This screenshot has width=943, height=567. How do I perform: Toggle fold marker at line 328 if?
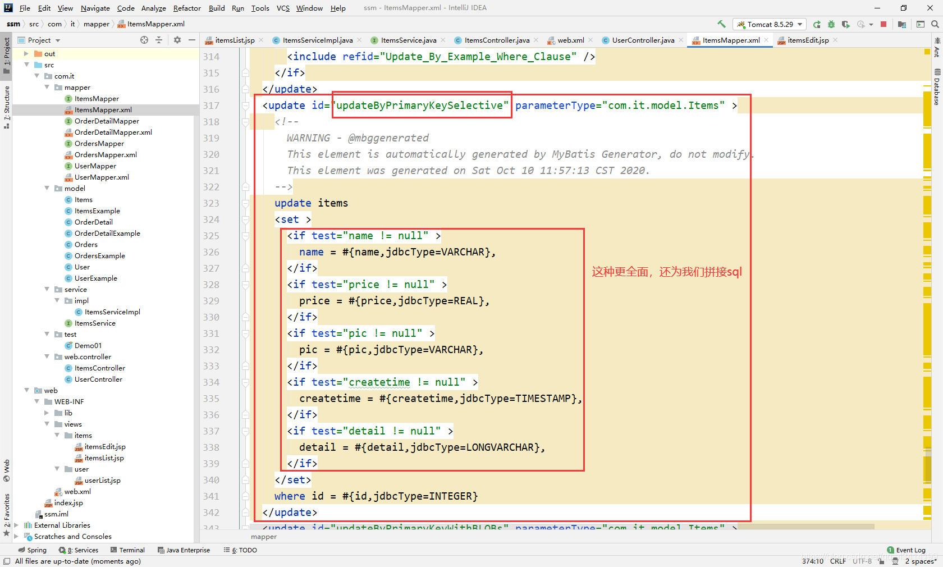pos(245,285)
